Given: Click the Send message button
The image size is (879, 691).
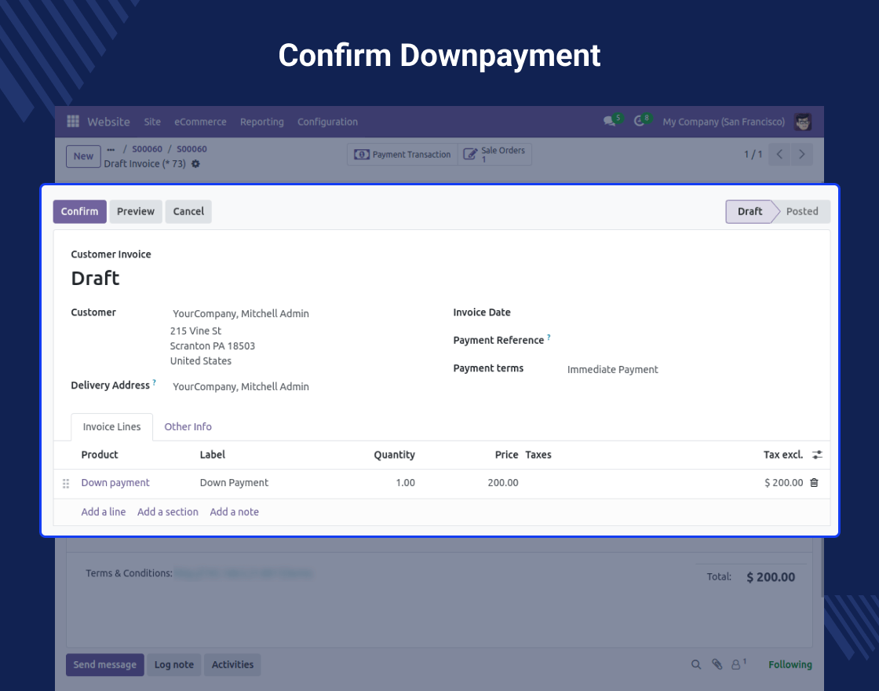Looking at the screenshot, I should point(105,664).
